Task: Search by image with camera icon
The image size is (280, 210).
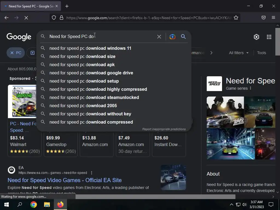Action: pyautogui.click(x=172, y=37)
